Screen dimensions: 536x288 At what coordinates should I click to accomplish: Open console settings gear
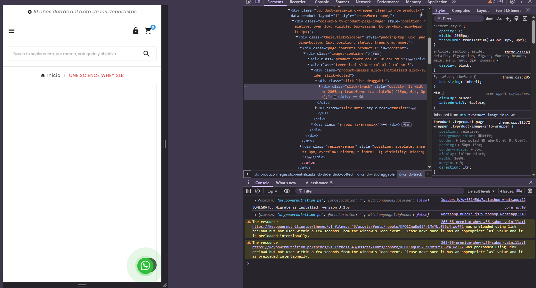[x=530, y=191]
